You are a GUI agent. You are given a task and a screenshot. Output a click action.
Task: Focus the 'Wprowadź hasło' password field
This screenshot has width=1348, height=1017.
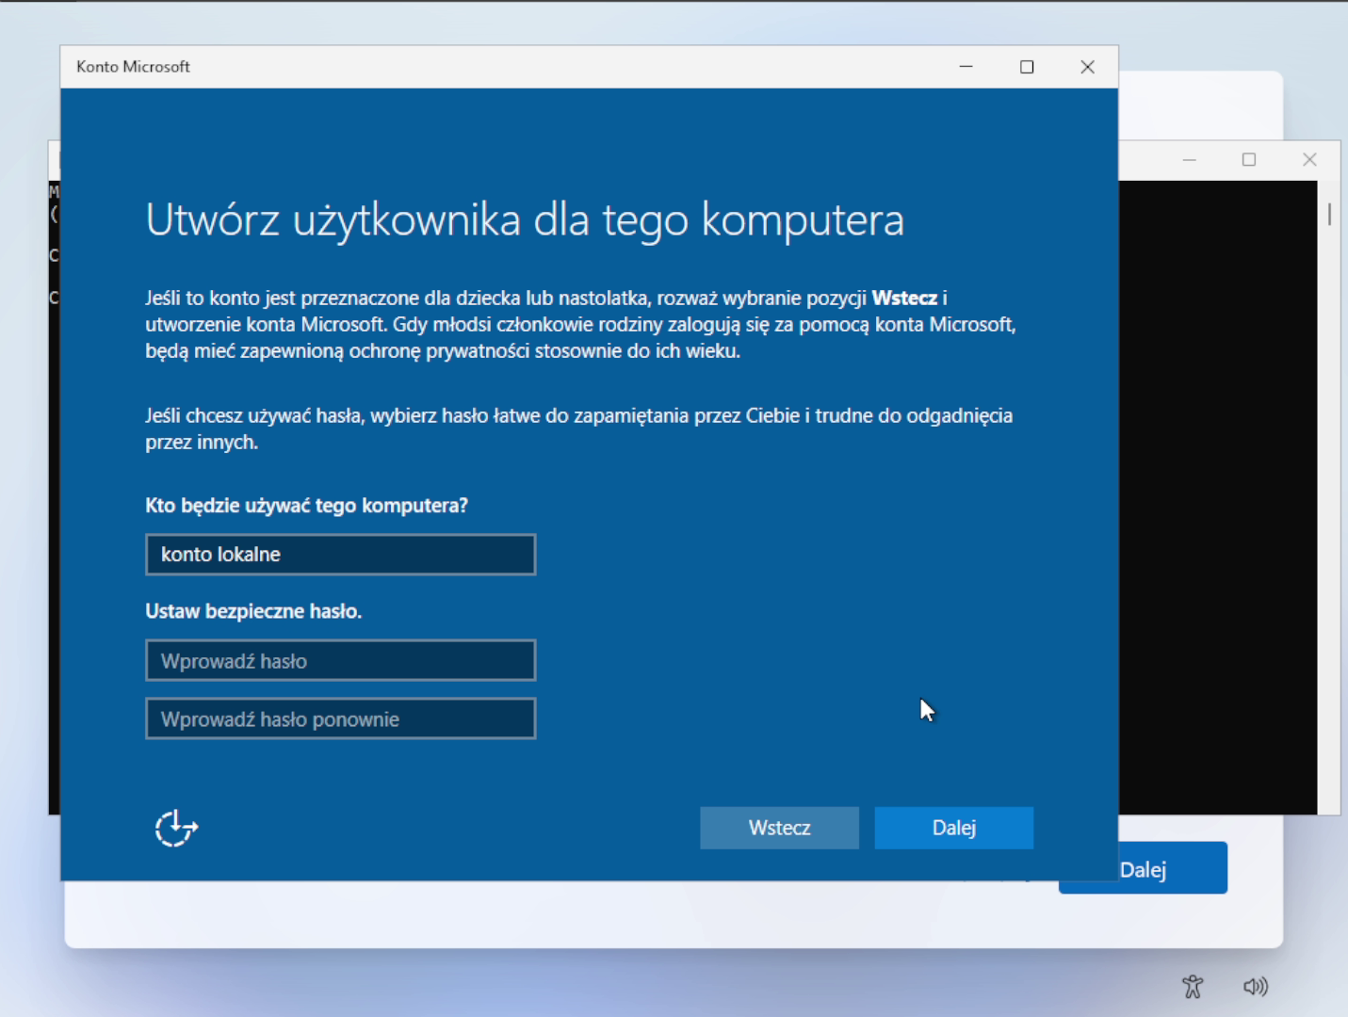point(340,661)
